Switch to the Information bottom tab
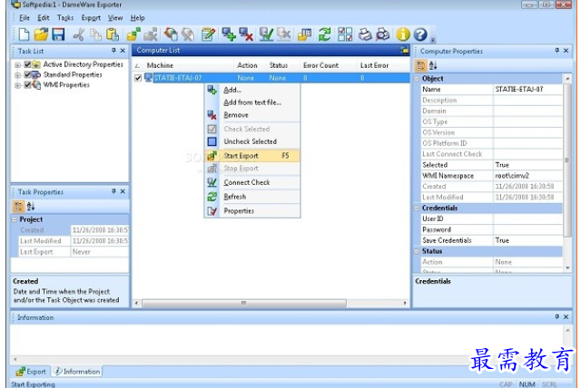Image resolution: width=581 pixels, height=388 pixels. pyautogui.click(x=78, y=371)
